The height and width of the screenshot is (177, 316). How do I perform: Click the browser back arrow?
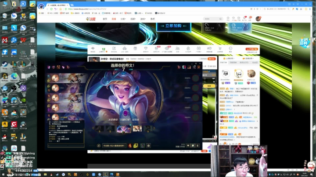(x=47, y=9)
